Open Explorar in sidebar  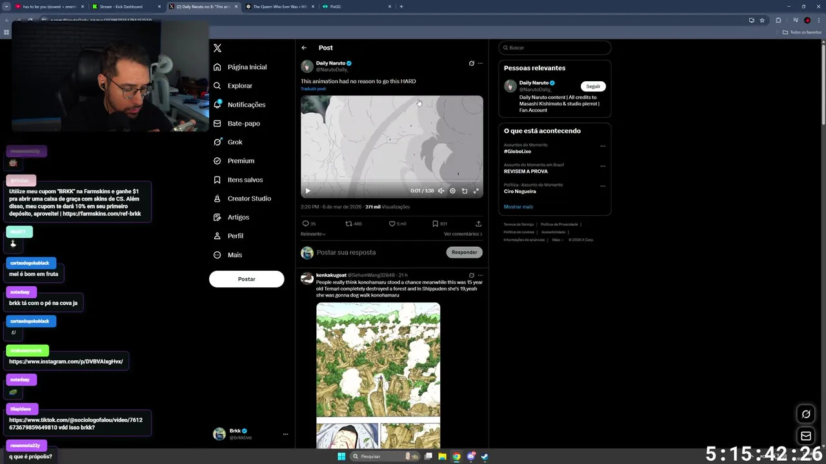[x=233, y=86]
